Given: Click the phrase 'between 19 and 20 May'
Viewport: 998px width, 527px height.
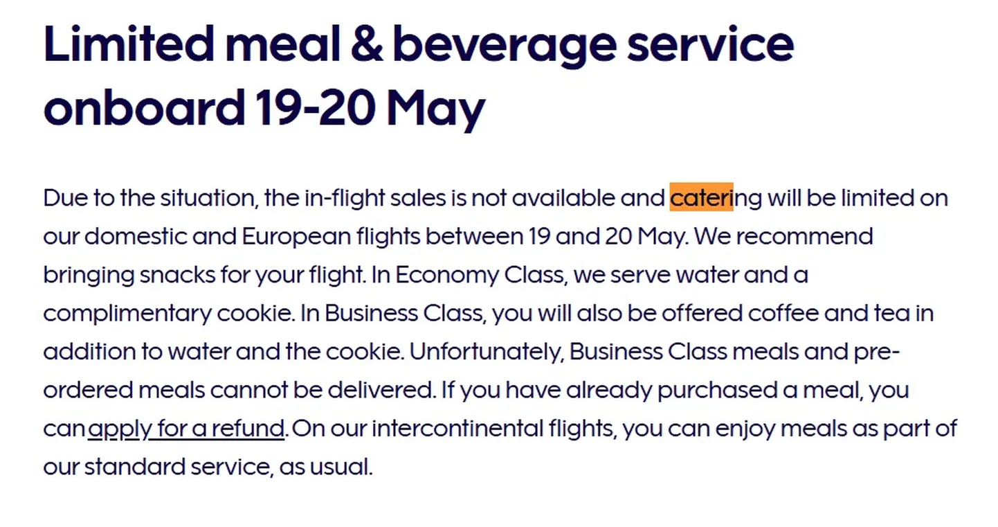Looking at the screenshot, I should point(556,237).
